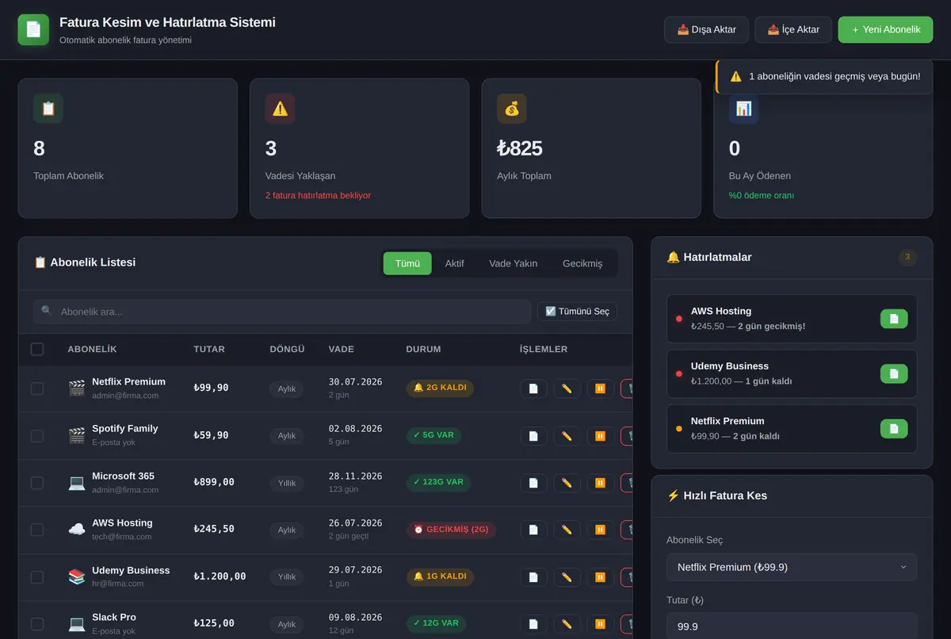Tick the Microsoft 365 row checkbox
Screen dimensions: 951x639
coord(37,483)
